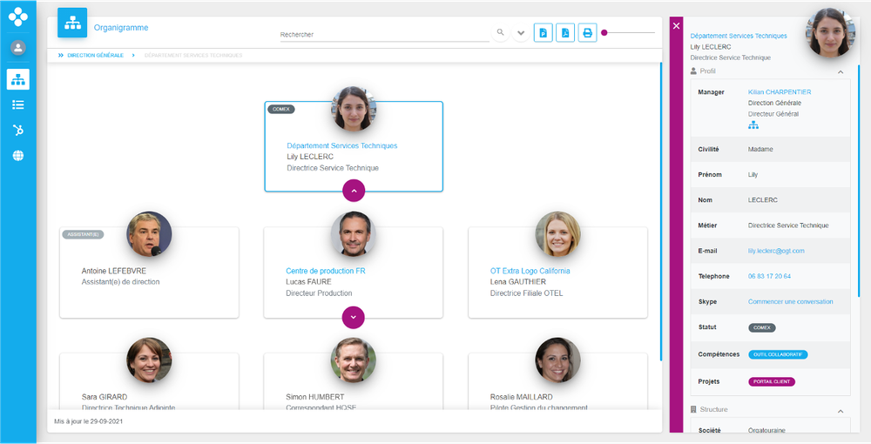Screen dimensions: 871x444
Task: Select Département Services Techniques breadcrumb
Action: (x=193, y=56)
